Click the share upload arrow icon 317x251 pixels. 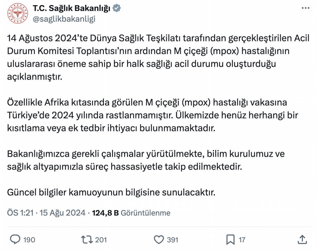[302, 239]
